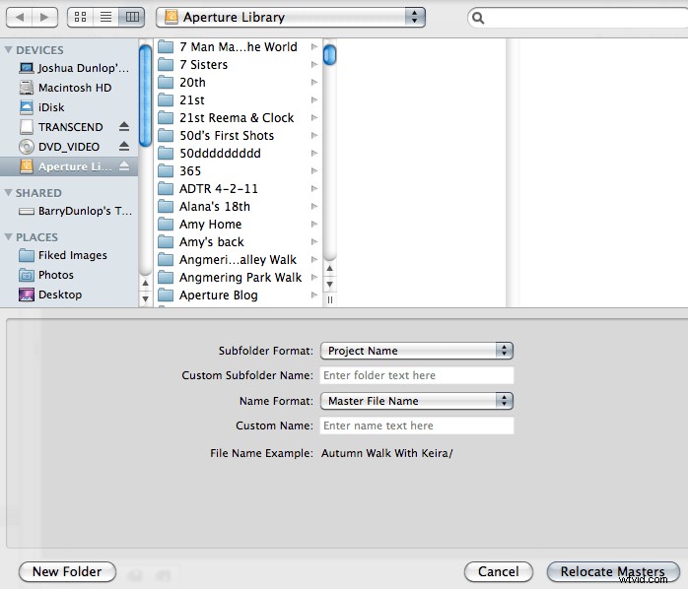688x589 pixels.
Task: Click the search field
Action: tap(580, 18)
